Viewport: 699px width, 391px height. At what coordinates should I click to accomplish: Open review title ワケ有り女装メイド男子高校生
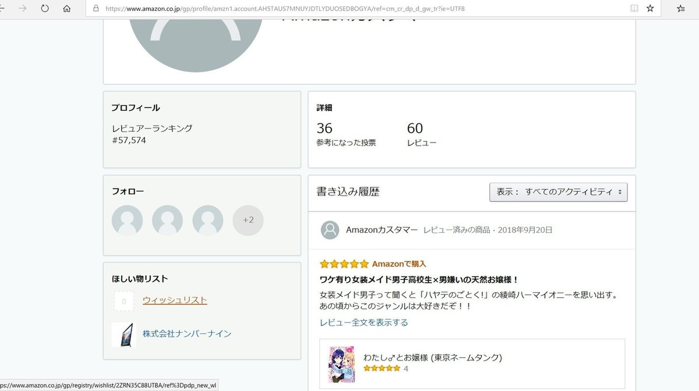tap(419, 279)
